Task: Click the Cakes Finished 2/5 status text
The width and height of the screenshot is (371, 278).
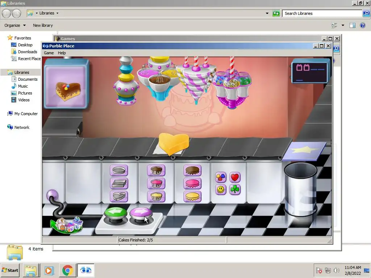Action: (136, 240)
